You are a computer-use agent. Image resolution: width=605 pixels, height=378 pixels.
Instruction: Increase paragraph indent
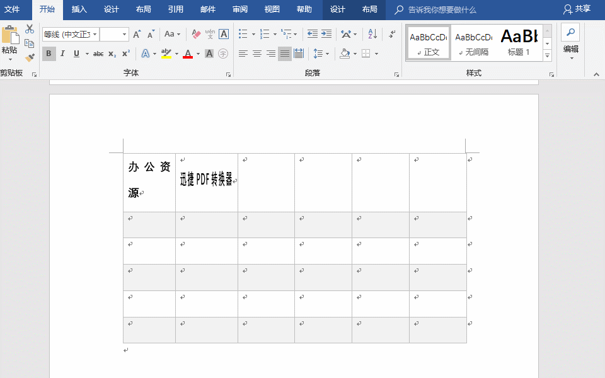(x=326, y=34)
